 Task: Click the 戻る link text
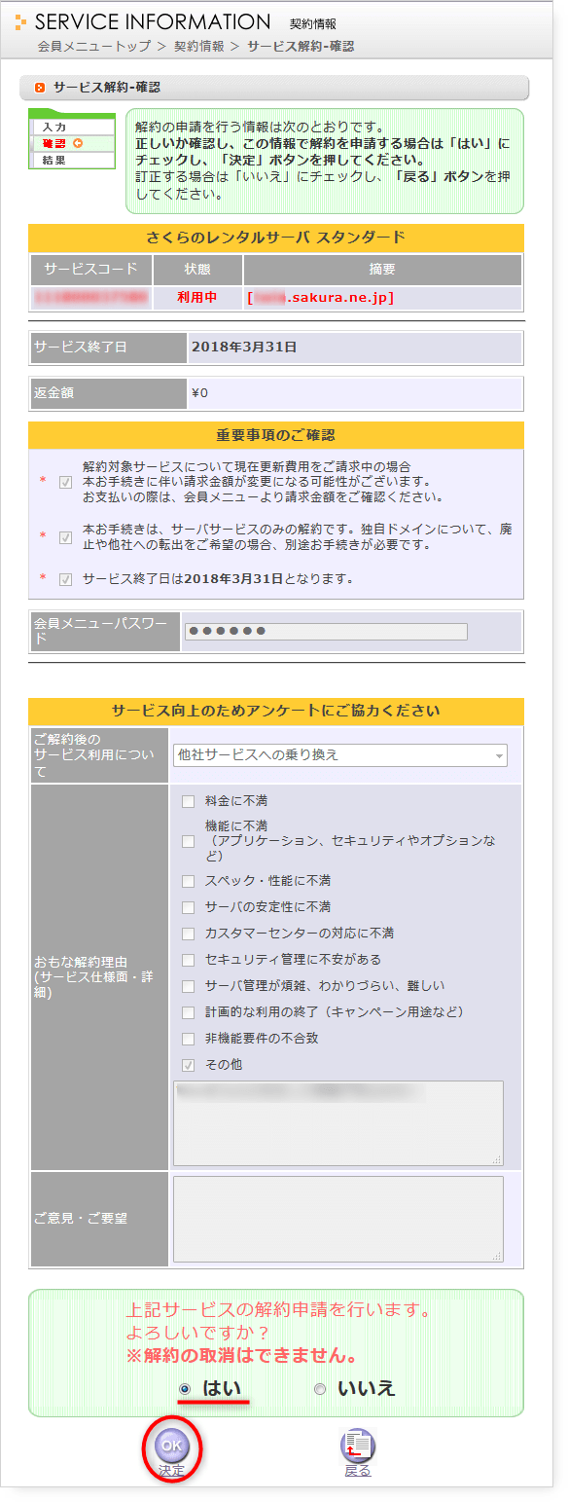click(357, 1471)
